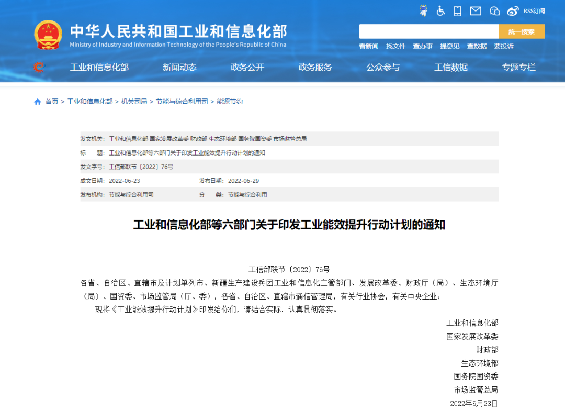Click 机关司局 breadcrumb link
This screenshot has height=420, width=565.
coord(134,102)
